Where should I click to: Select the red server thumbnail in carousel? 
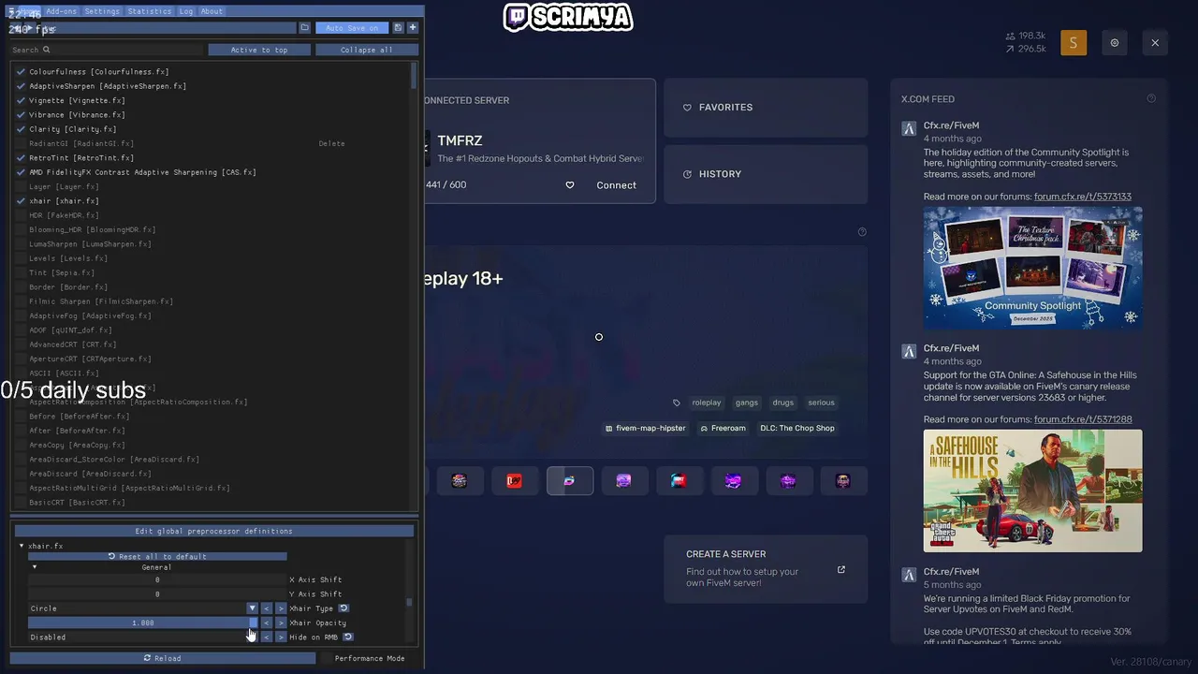[x=514, y=481]
